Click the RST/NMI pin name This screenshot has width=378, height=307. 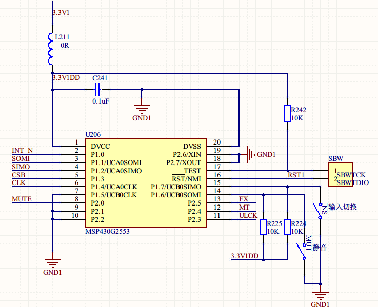coord(186,179)
